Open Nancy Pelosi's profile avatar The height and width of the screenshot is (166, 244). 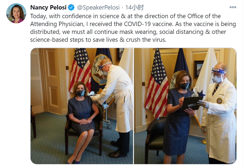[16, 13]
